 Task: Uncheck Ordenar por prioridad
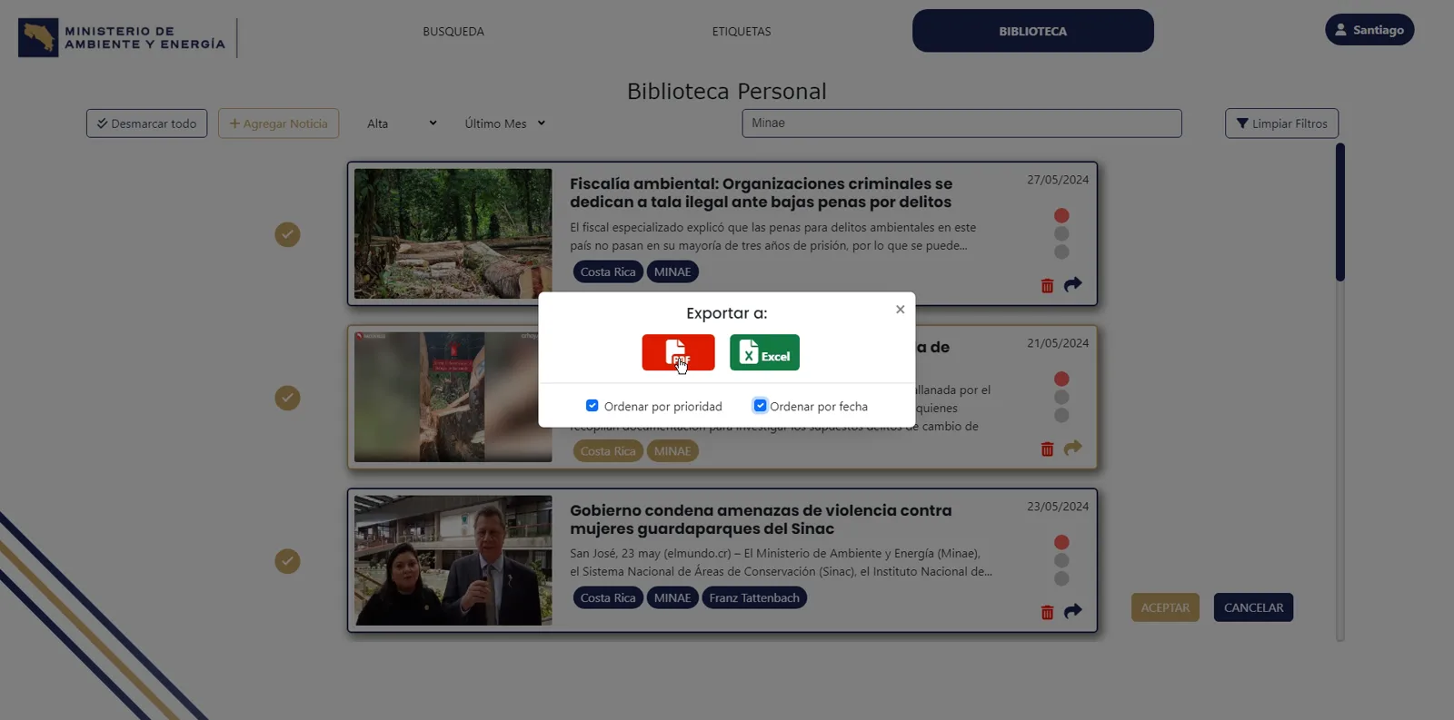point(593,406)
